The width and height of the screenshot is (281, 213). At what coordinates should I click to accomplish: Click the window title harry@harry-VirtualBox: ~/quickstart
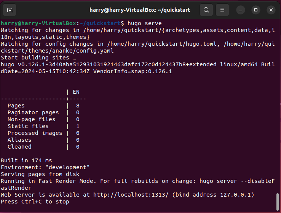[140, 10]
